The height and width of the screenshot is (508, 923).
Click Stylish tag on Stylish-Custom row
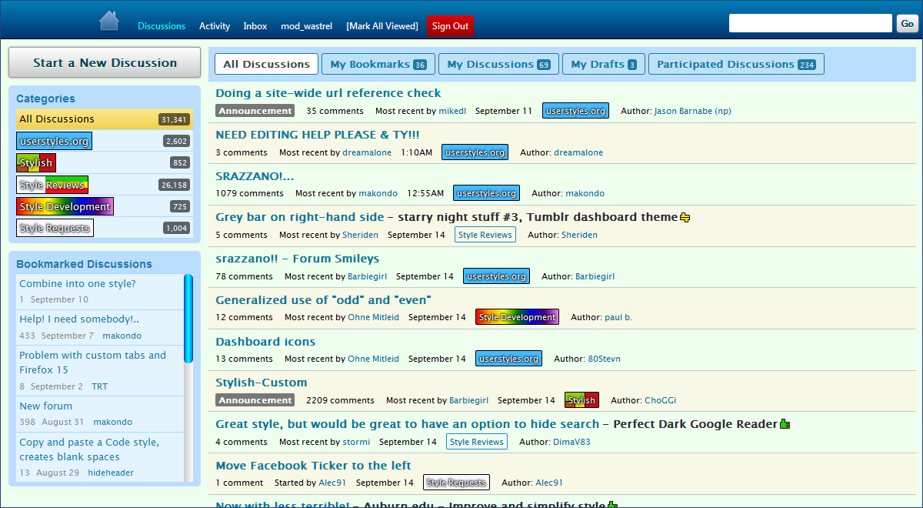click(x=581, y=400)
